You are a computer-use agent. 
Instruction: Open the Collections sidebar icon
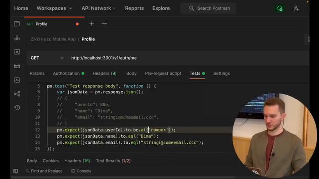click(17, 24)
